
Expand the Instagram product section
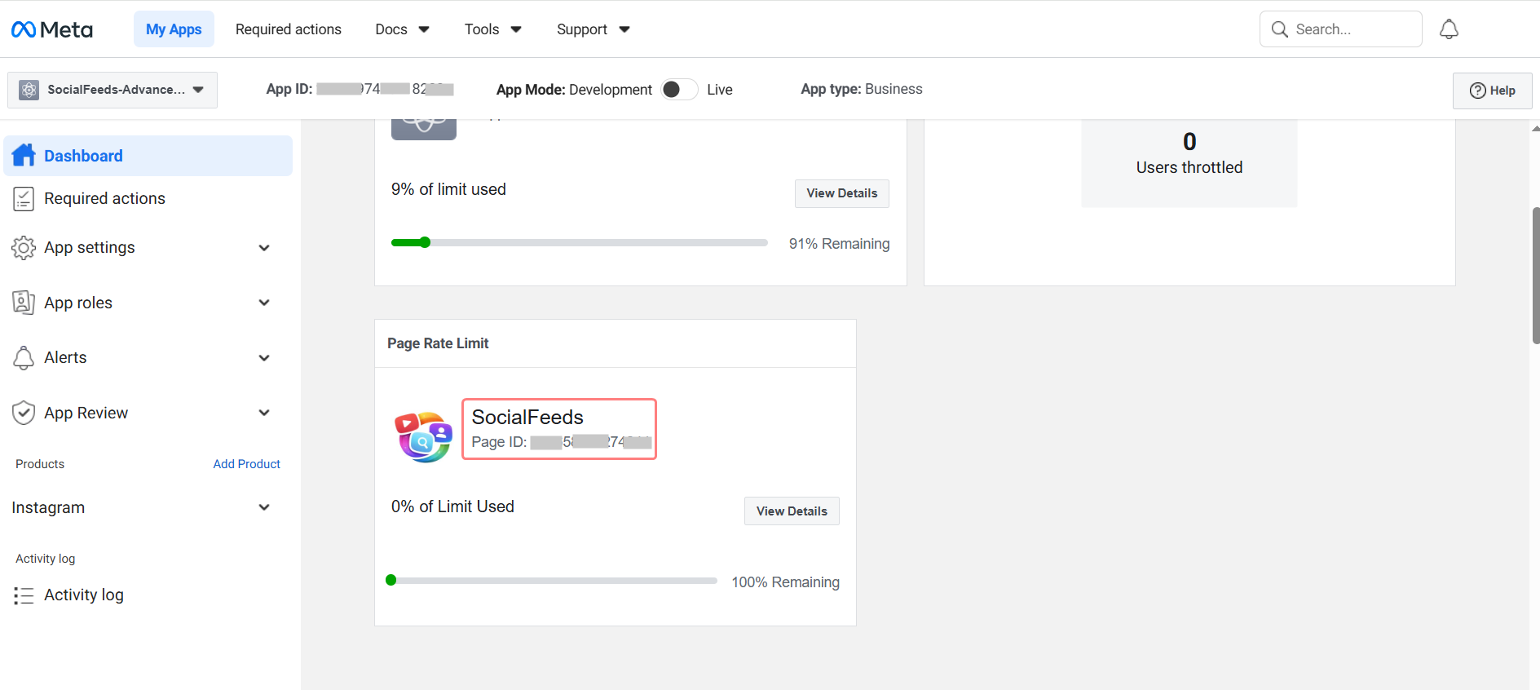(263, 507)
